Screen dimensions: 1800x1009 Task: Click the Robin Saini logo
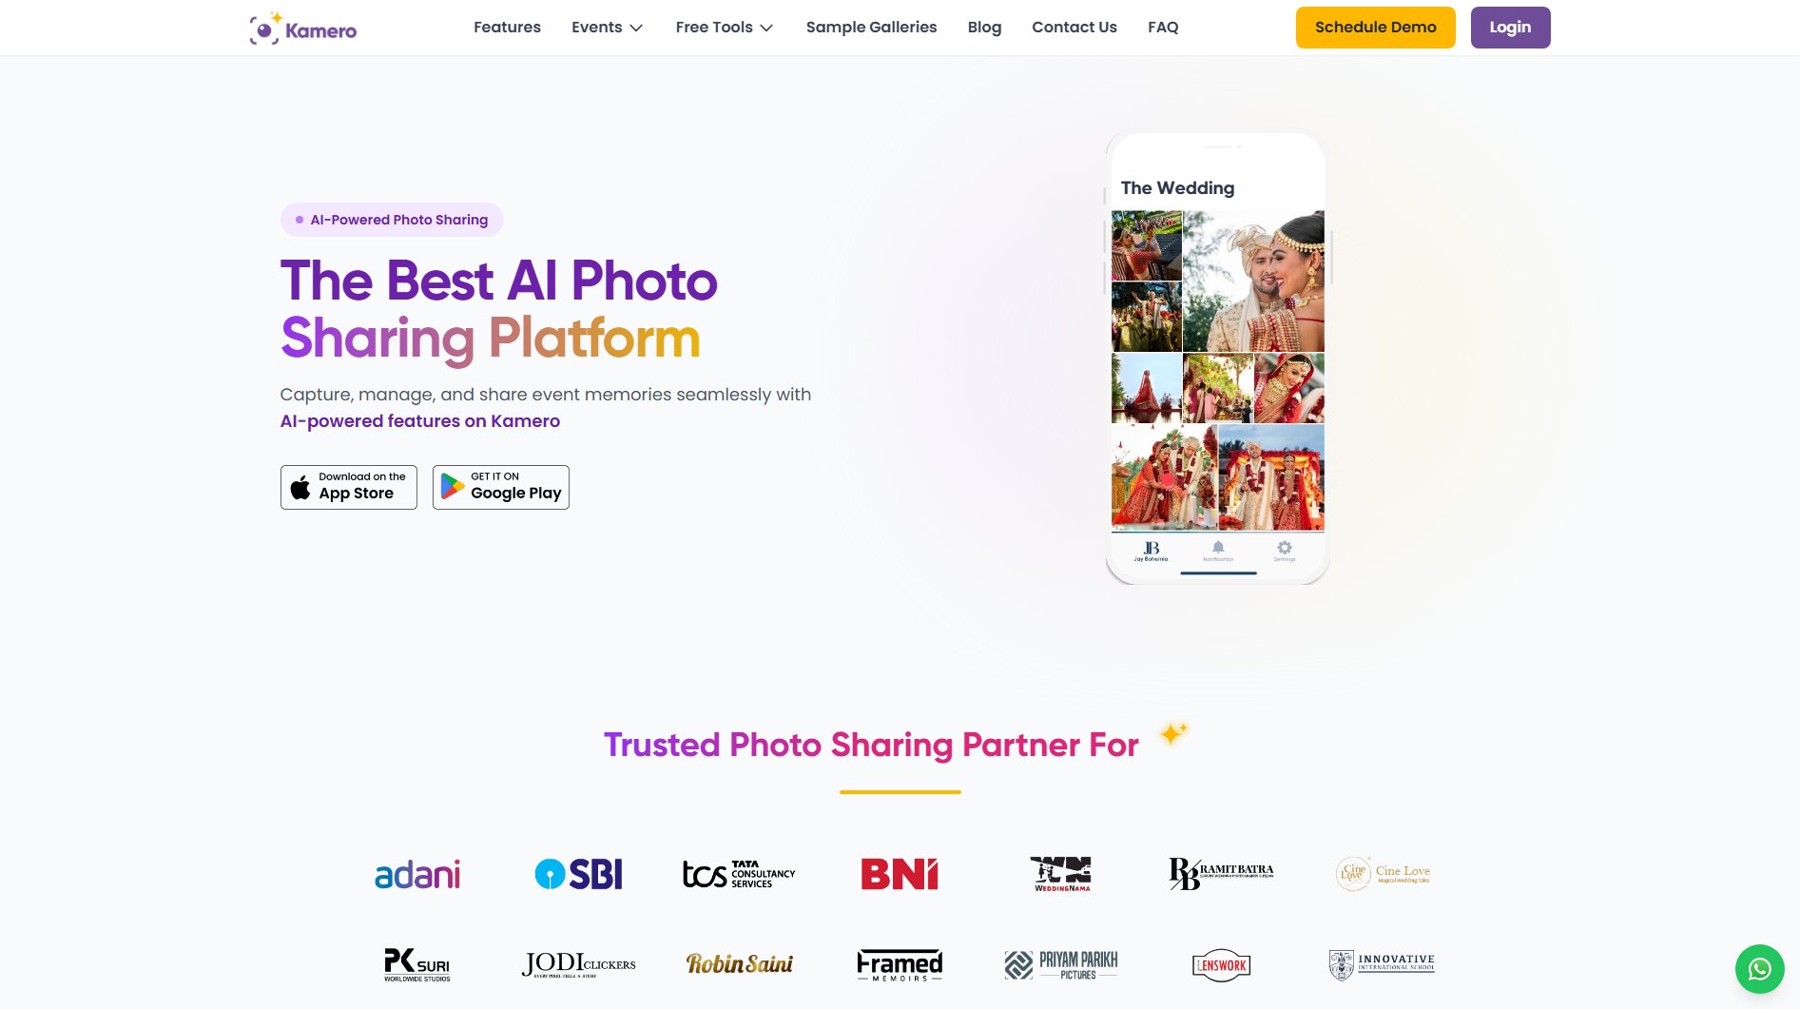(739, 964)
